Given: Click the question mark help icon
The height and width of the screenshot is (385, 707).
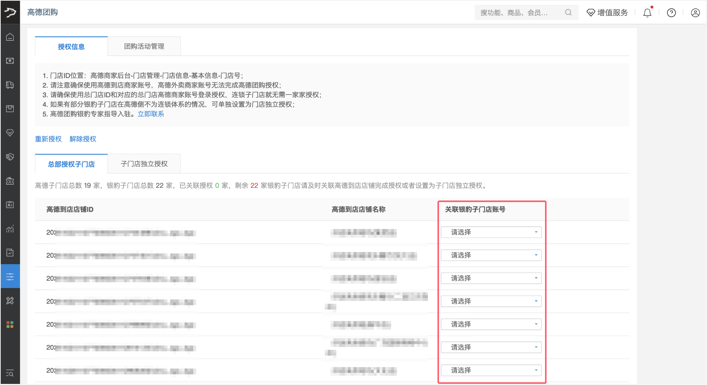Looking at the screenshot, I should click(x=671, y=12).
